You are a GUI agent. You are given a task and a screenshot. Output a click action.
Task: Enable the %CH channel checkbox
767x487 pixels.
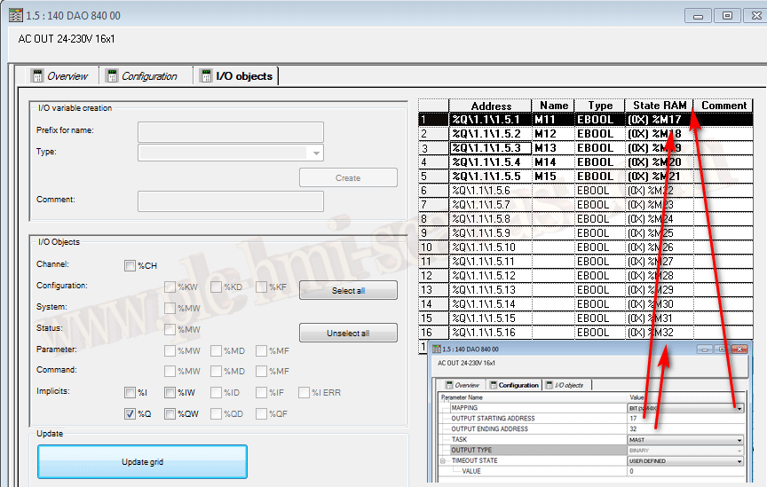tap(130, 265)
